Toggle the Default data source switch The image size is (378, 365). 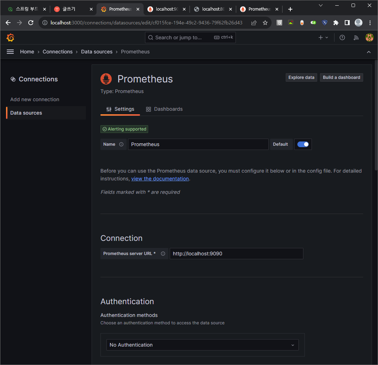coord(303,144)
